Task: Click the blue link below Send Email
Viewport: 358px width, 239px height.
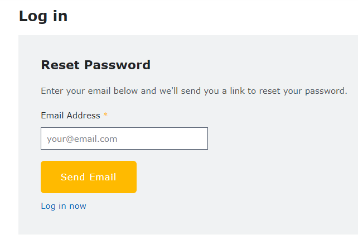Action: point(64,206)
